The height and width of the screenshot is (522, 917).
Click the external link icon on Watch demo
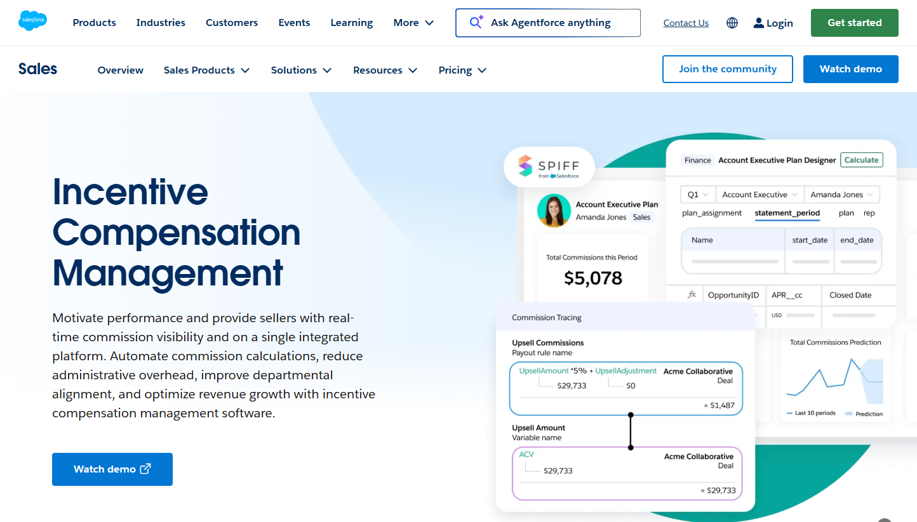145,469
